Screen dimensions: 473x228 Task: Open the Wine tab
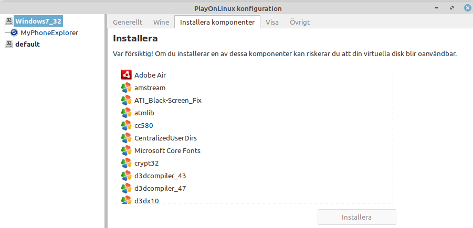pos(161,23)
